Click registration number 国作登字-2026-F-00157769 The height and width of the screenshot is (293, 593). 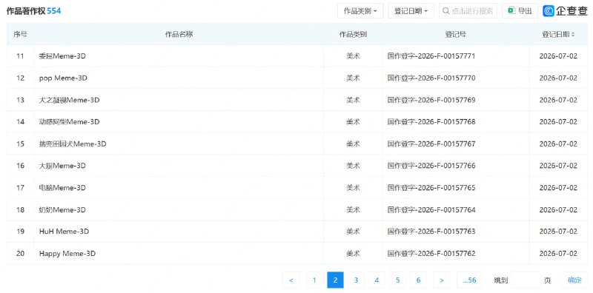coord(431,100)
